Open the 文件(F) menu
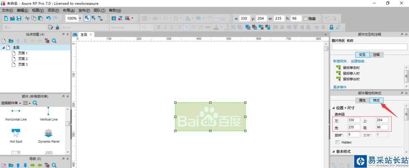409x168 pixels. tap(7, 11)
